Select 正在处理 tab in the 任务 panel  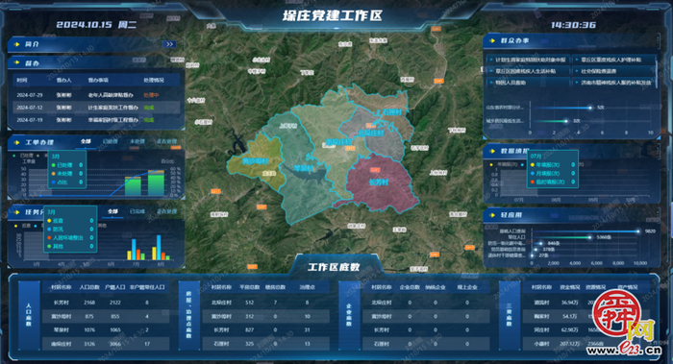[166, 211]
